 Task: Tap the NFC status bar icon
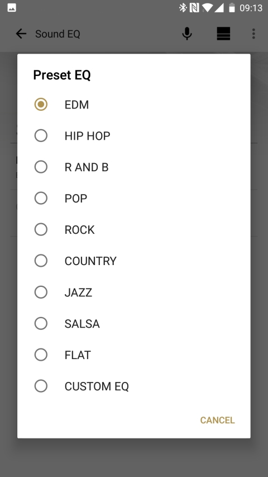pos(194,8)
